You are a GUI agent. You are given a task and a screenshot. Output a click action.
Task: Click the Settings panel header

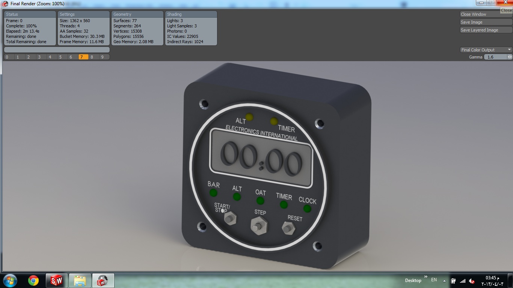[84, 14]
